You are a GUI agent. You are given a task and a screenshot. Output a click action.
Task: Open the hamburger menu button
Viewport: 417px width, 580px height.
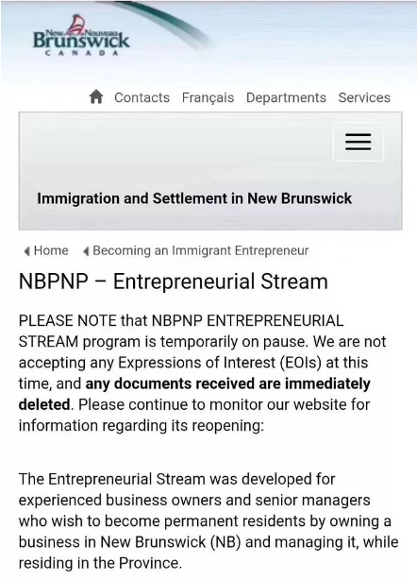[358, 142]
